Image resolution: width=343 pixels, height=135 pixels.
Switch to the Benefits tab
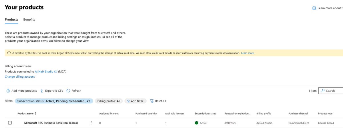pyautogui.click(x=29, y=19)
